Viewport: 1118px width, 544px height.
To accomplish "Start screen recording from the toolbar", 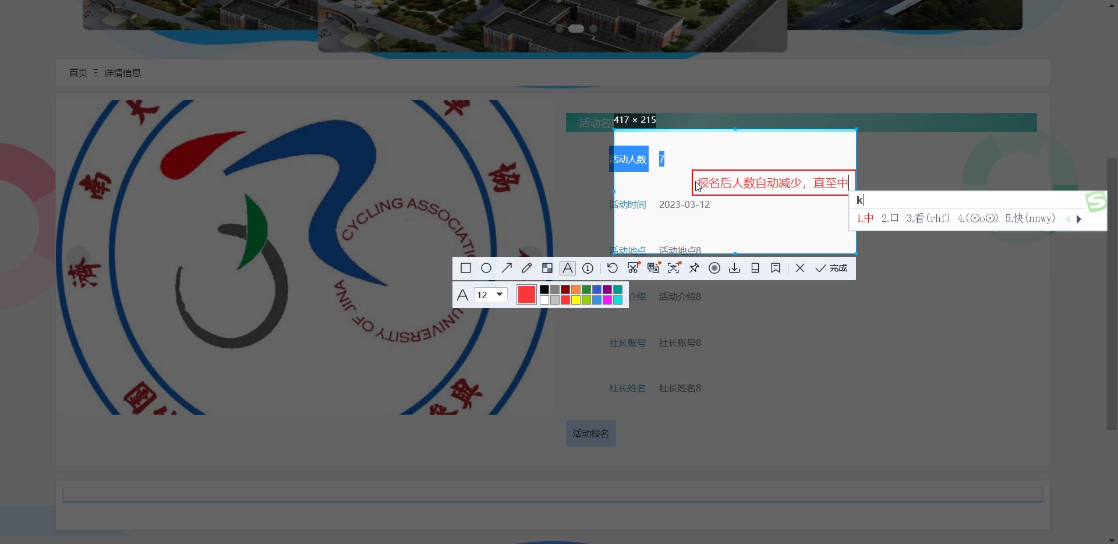I will click(x=714, y=268).
